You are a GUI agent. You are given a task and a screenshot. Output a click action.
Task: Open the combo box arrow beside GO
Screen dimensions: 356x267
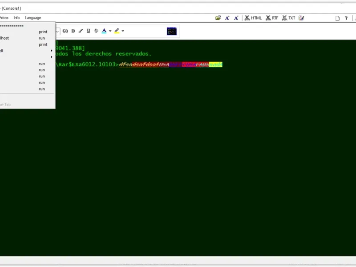[x=57, y=31]
